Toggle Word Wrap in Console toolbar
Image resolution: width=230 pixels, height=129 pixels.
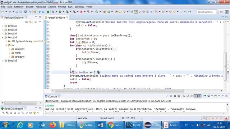pyautogui.click(x=192, y=96)
